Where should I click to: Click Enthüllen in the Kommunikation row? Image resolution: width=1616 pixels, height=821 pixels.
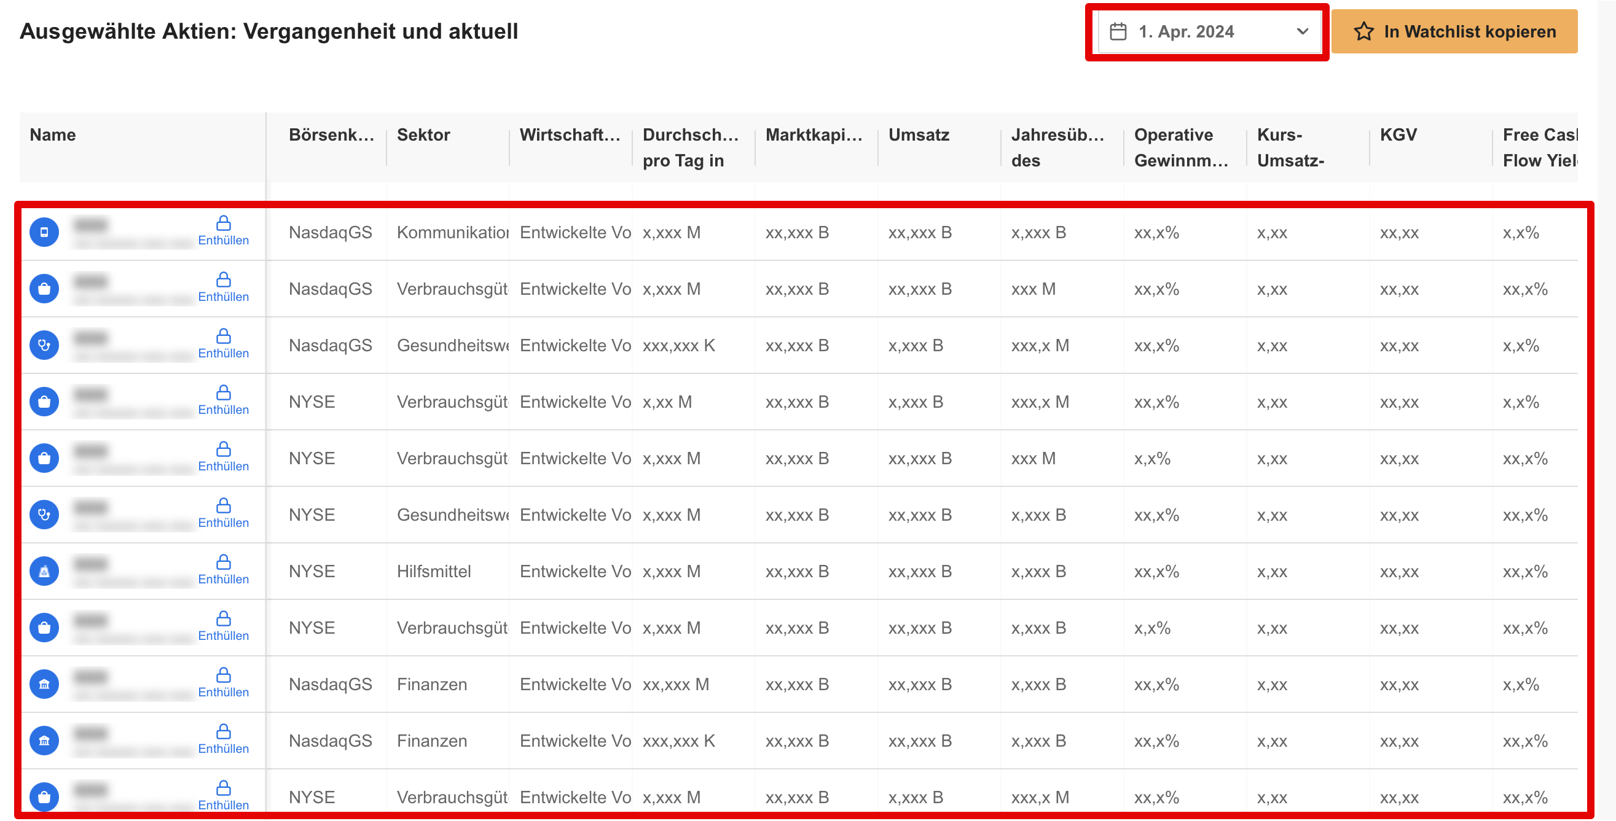click(223, 240)
